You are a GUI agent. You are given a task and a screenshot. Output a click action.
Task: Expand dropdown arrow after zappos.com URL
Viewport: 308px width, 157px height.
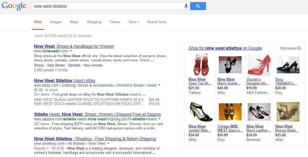click(x=159, y=119)
